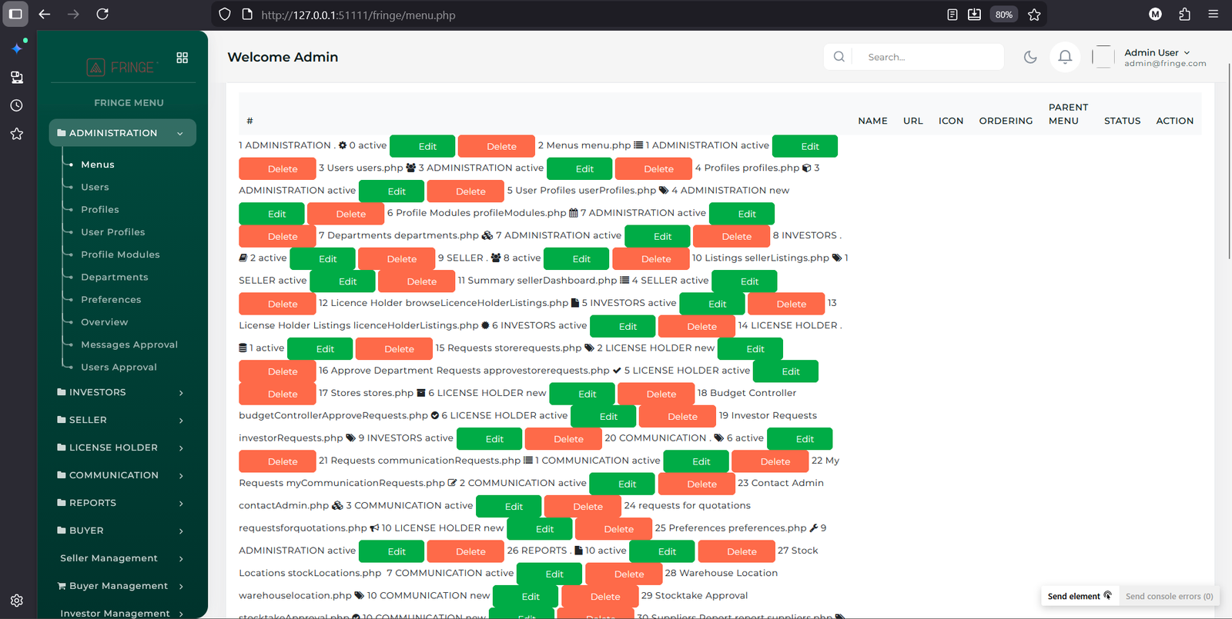The width and height of the screenshot is (1232, 619).
Task: Delete the 1 ADMINISTRATION menu entry
Action: (501, 146)
